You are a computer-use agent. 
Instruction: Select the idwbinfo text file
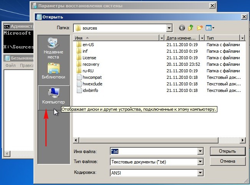[x=91, y=90]
